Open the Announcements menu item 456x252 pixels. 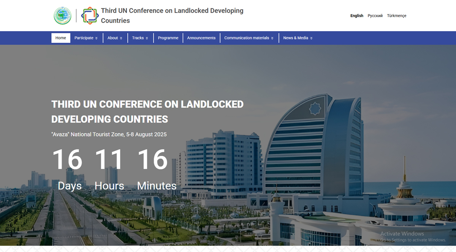click(201, 38)
